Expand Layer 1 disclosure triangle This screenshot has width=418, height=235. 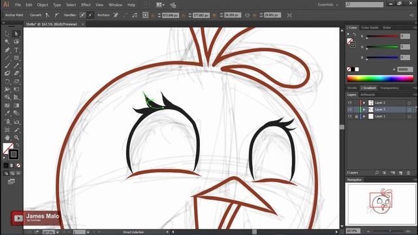[x=364, y=116]
